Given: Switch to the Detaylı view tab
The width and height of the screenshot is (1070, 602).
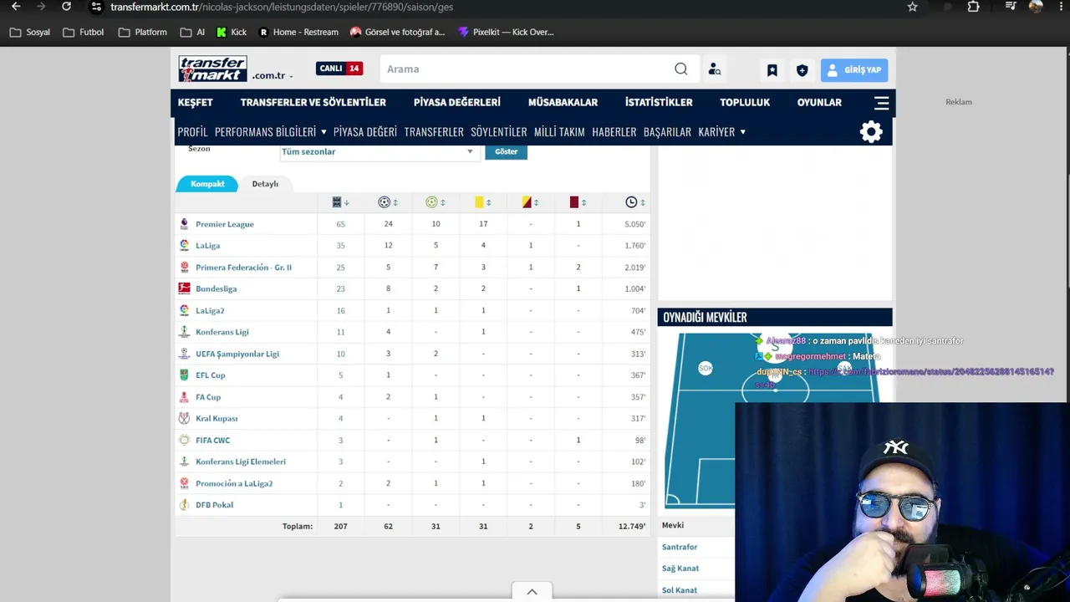Looking at the screenshot, I should pos(265,184).
